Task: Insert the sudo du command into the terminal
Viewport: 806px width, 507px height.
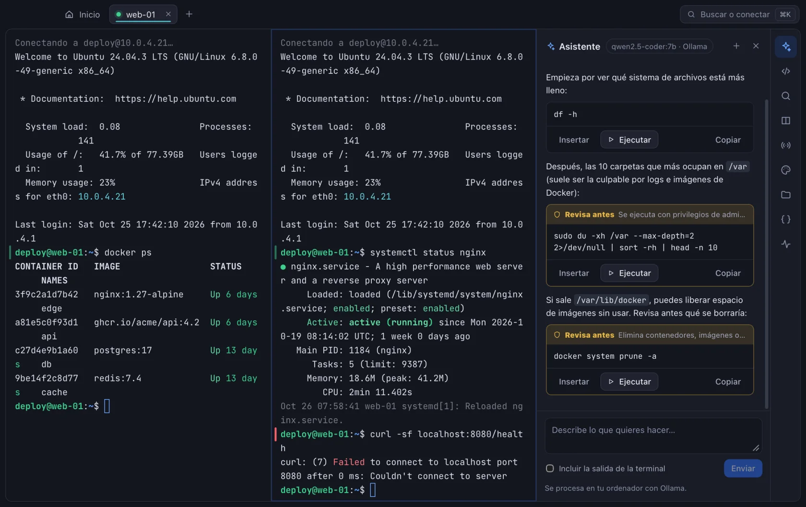Action: (x=574, y=273)
